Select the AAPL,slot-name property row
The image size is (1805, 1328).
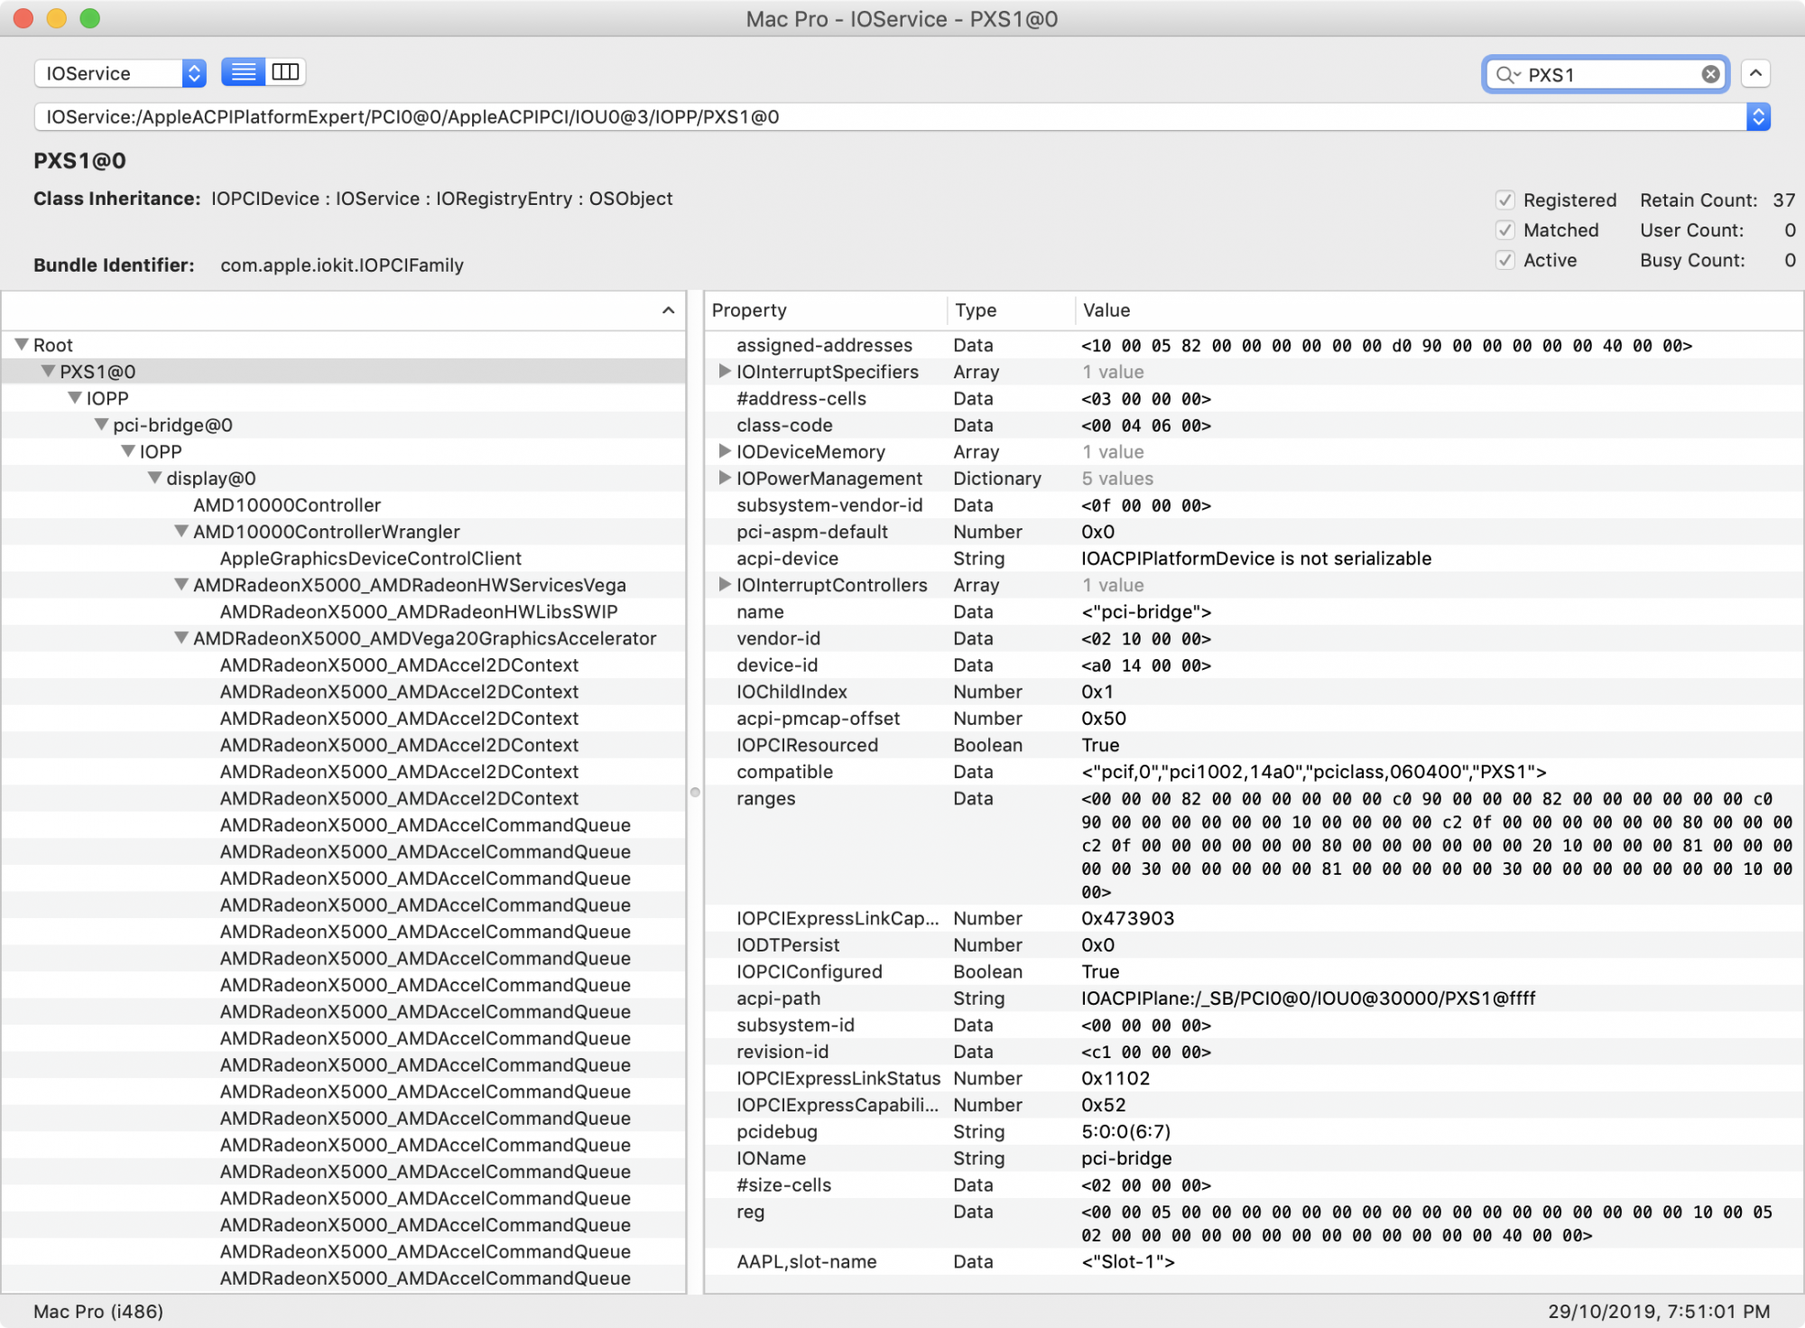coord(1254,1261)
